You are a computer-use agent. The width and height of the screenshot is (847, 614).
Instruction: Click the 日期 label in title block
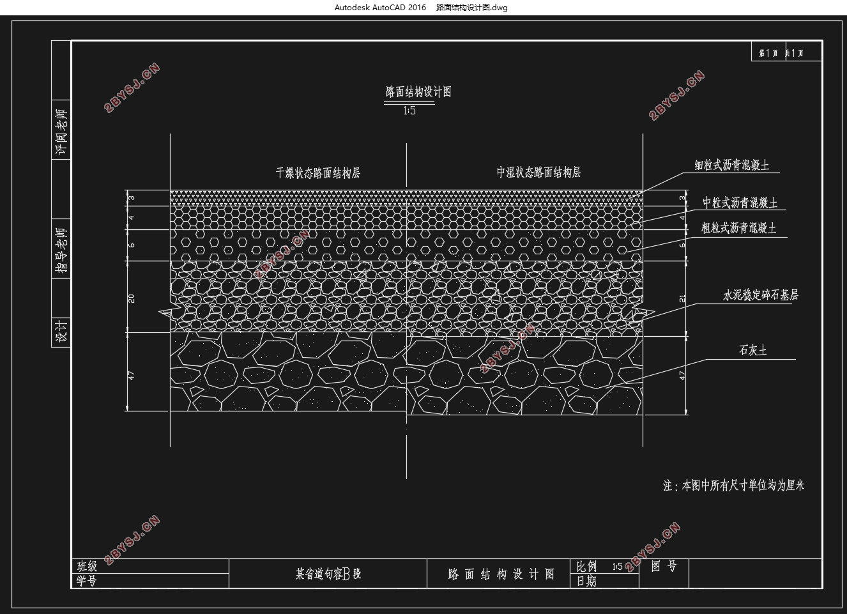click(x=586, y=581)
